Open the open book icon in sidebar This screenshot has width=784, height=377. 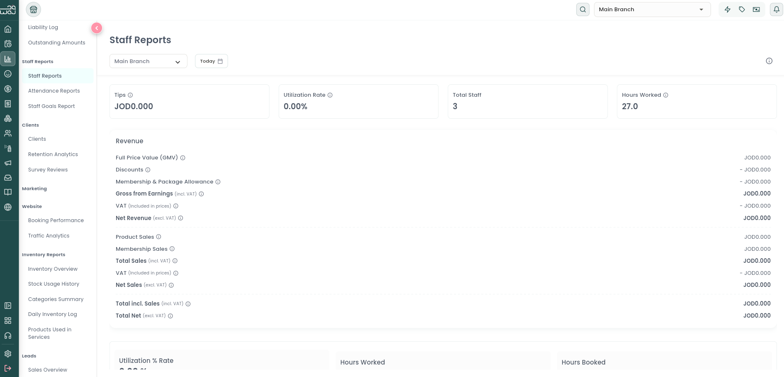click(x=8, y=192)
